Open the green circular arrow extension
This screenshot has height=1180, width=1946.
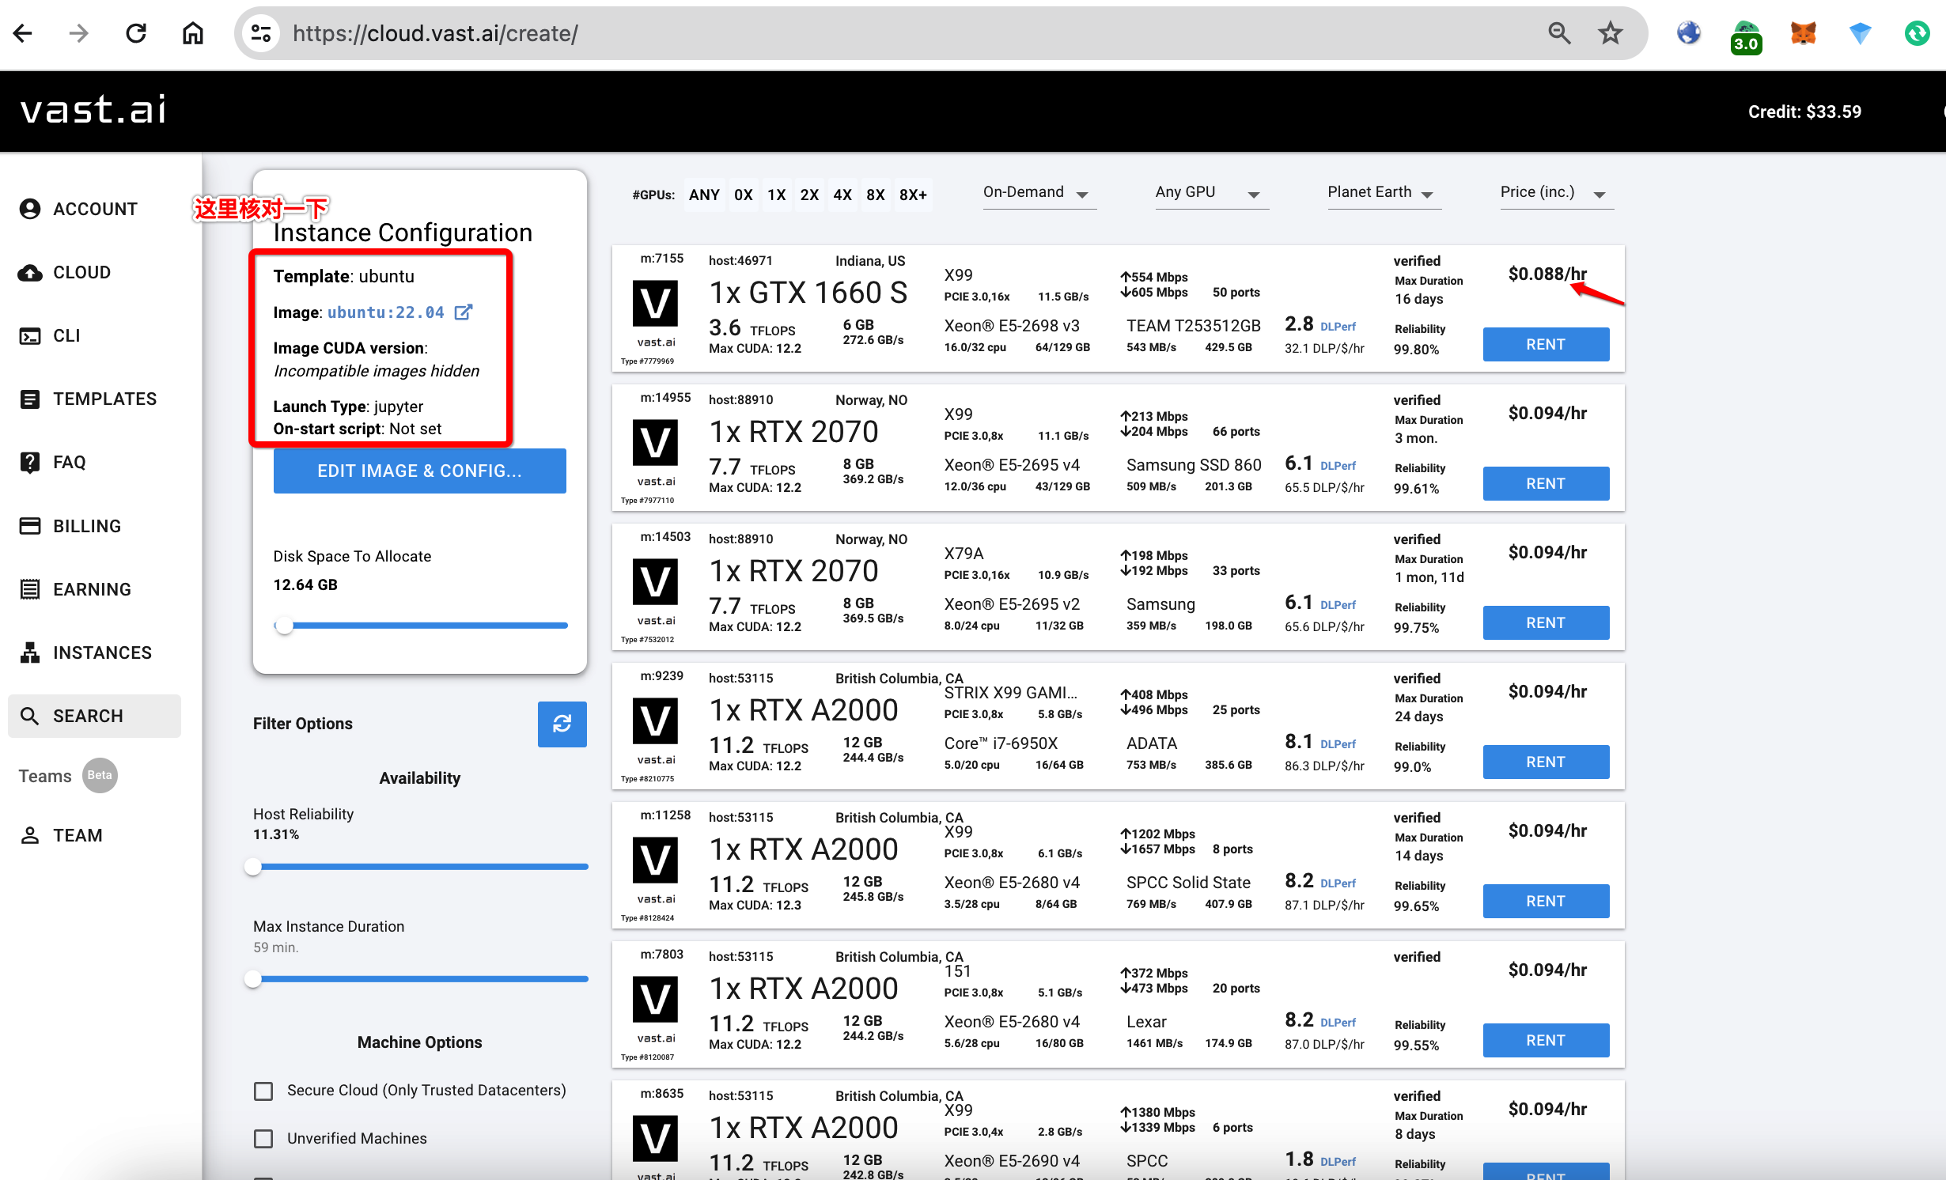[1917, 33]
